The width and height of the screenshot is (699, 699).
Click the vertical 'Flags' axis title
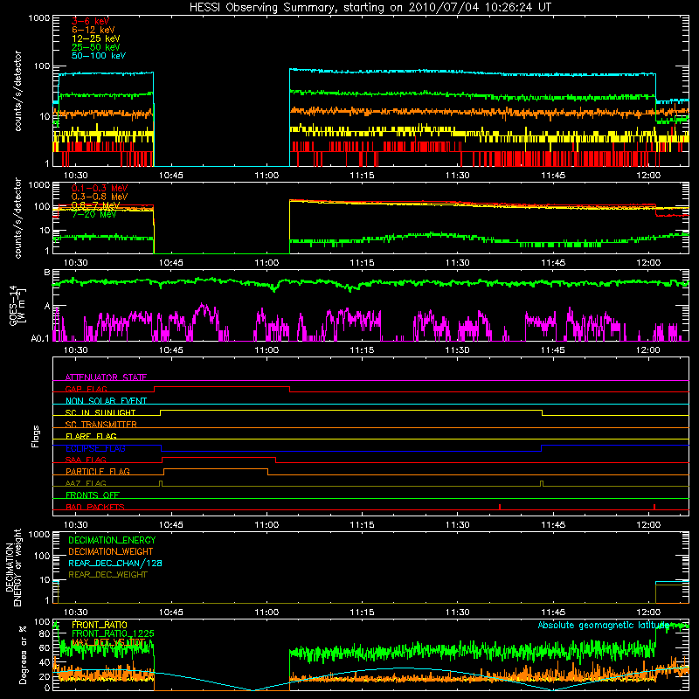pyautogui.click(x=36, y=436)
